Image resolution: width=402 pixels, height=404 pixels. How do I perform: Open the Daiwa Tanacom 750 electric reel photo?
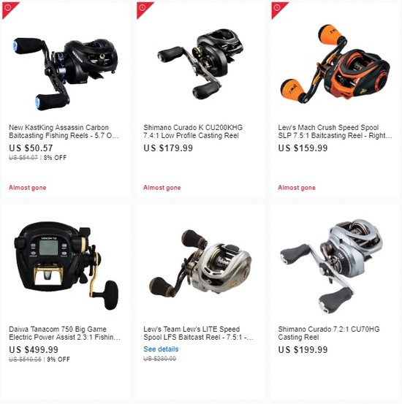[66, 265]
